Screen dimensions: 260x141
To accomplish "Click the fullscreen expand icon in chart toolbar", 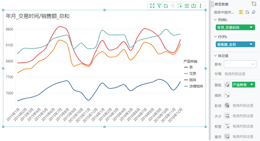I will point(152,6).
